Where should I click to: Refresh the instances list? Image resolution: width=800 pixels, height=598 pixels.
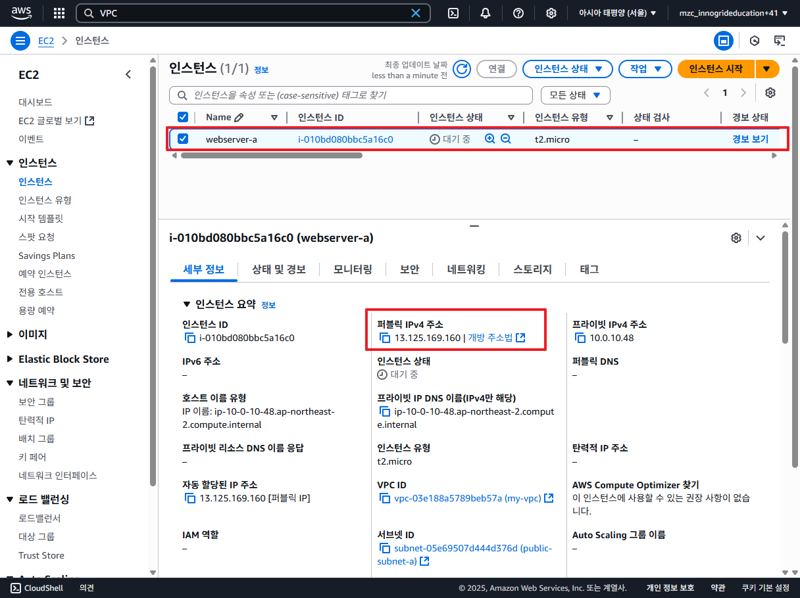(x=462, y=69)
